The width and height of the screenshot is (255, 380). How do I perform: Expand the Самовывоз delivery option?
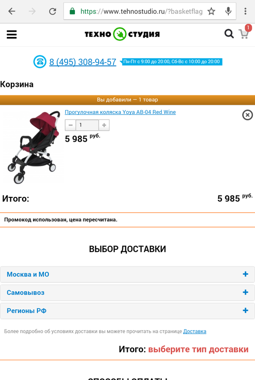[127, 293]
